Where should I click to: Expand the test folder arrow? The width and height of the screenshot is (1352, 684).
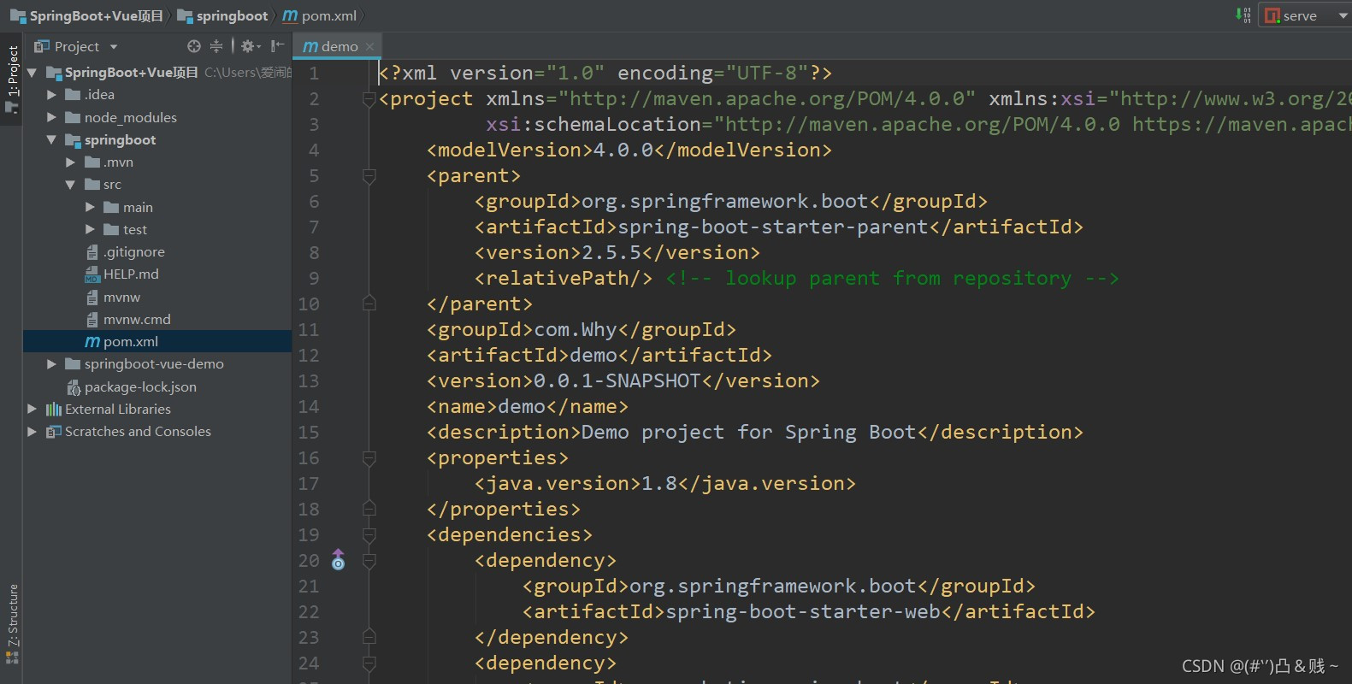click(x=90, y=229)
